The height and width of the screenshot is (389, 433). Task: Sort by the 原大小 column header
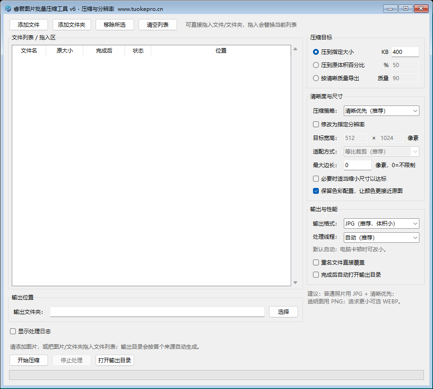65,51
